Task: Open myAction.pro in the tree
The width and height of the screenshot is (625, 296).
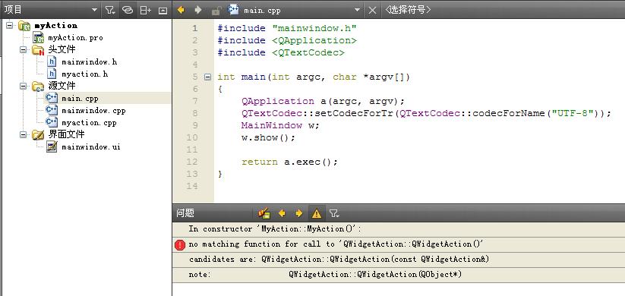Action: coord(75,38)
